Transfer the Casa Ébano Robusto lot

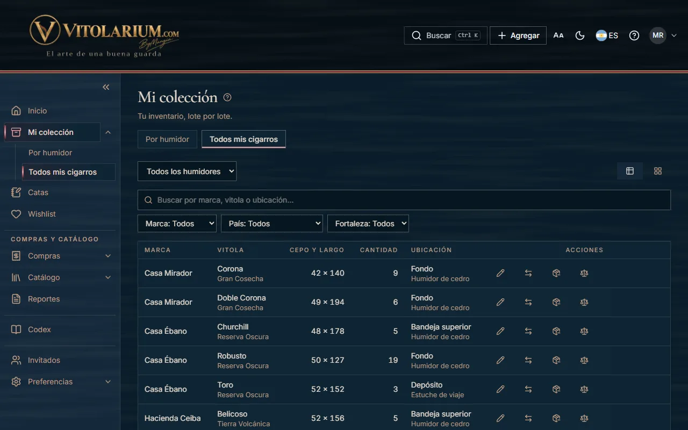tap(528, 360)
